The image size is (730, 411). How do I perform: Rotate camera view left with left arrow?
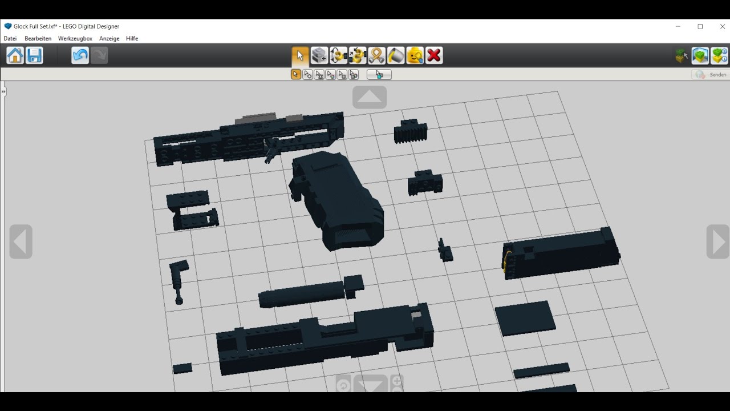click(x=21, y=241)
